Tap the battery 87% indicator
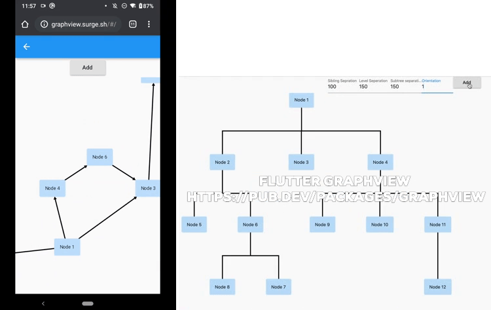Screen dimensions: 491x310 146,6
